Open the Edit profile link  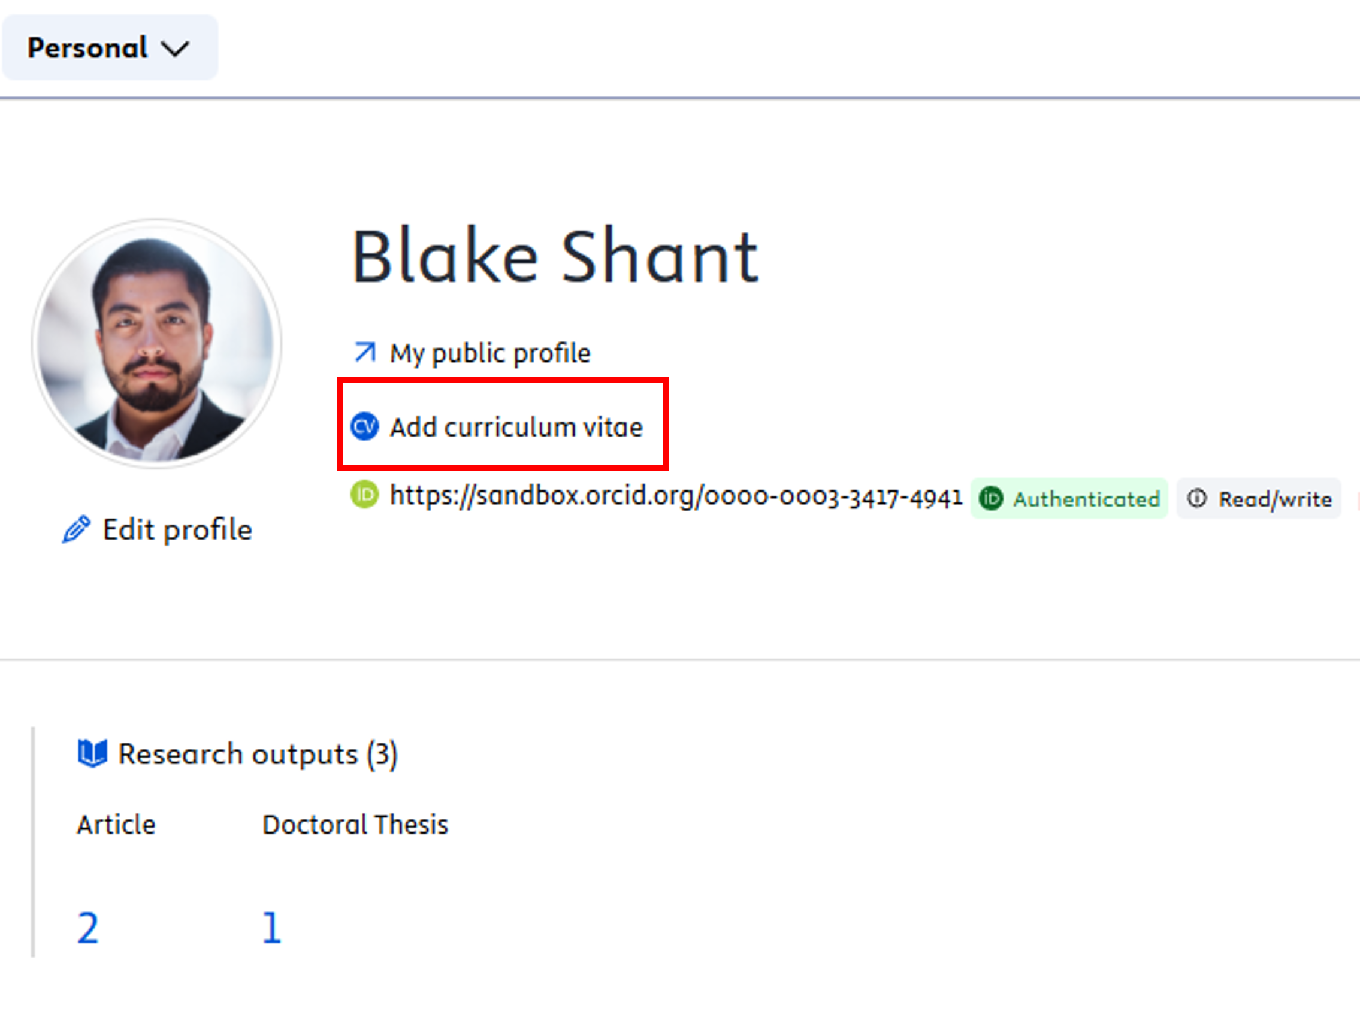coord(177,529)
